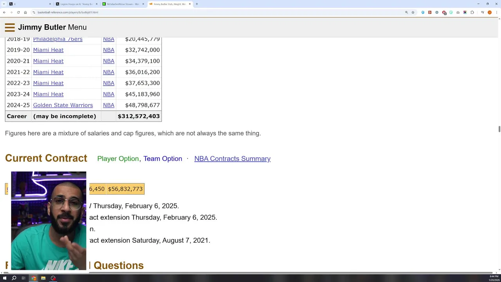Open File Explorer from the taskbar
The height and width of the screenshot is (282, 501).
[x=43, y=278]
